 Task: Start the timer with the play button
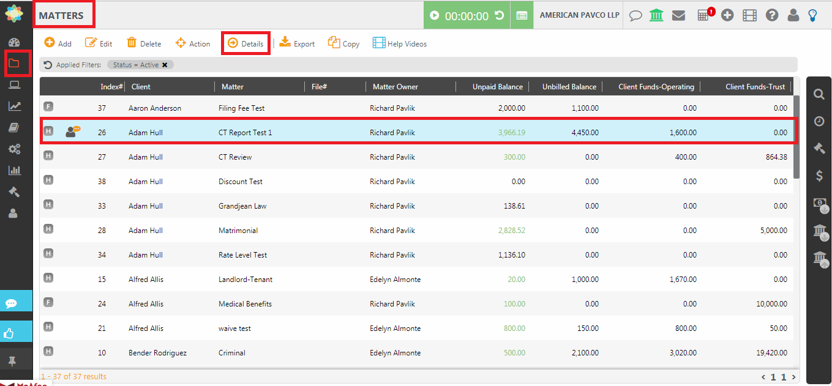pos(435,15)
